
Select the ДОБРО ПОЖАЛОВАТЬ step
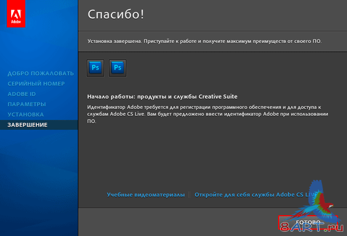tap(41, 74)
